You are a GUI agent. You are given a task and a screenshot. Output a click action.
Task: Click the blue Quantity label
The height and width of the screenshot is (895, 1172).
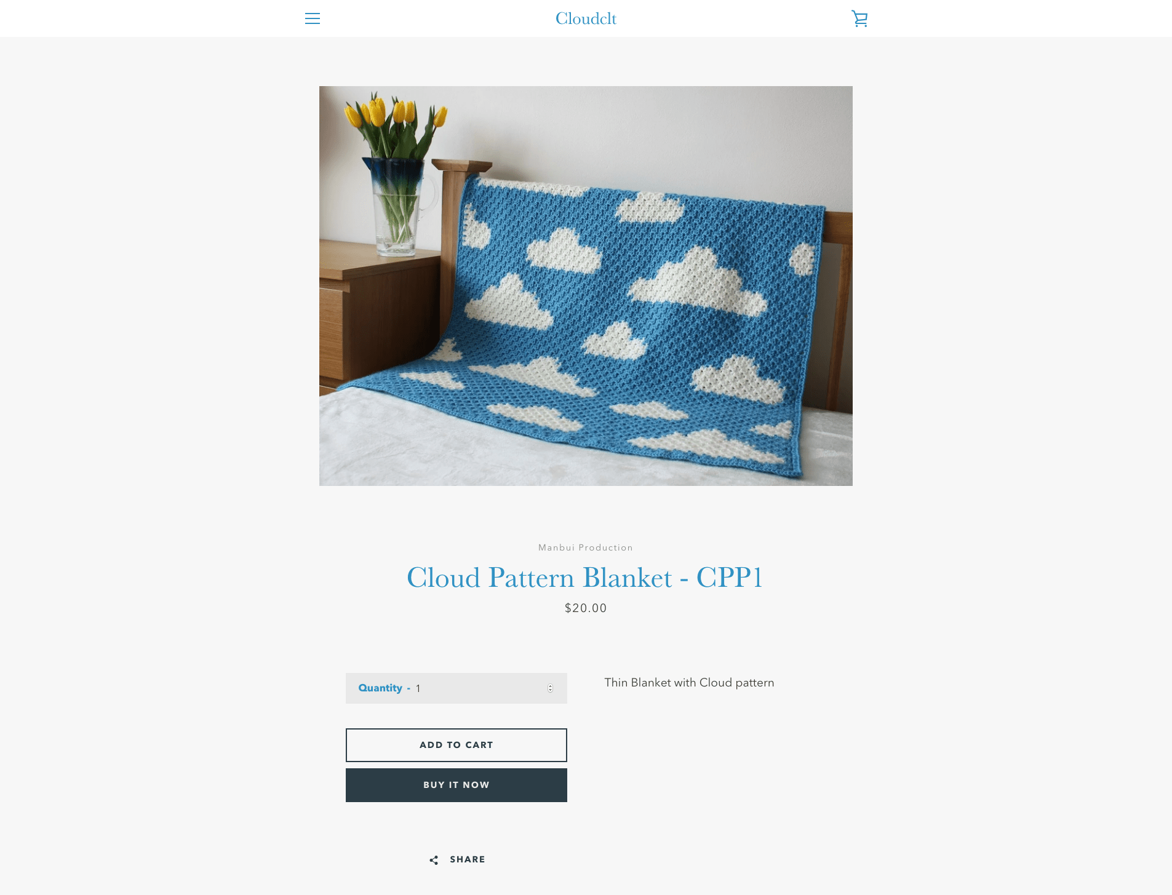380,688
